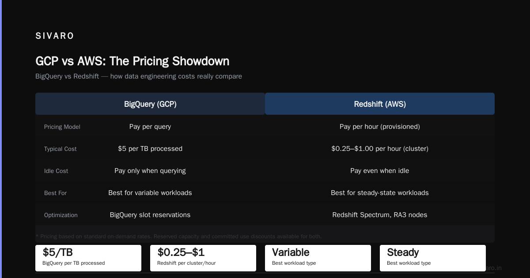Open the '$0.25–$1' Redshift stat card
The width and height of the screenshot is (530, 278).
click(203, 258)
